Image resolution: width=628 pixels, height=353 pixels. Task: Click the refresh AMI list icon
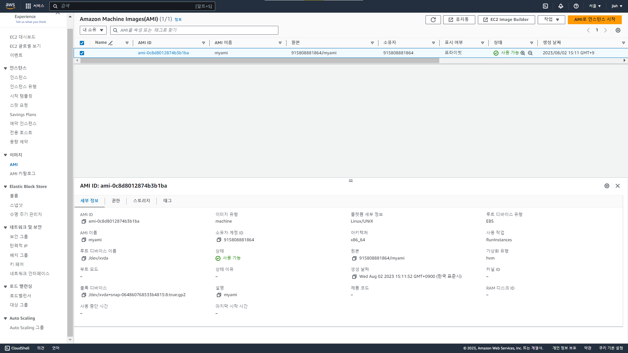(433, 20)
